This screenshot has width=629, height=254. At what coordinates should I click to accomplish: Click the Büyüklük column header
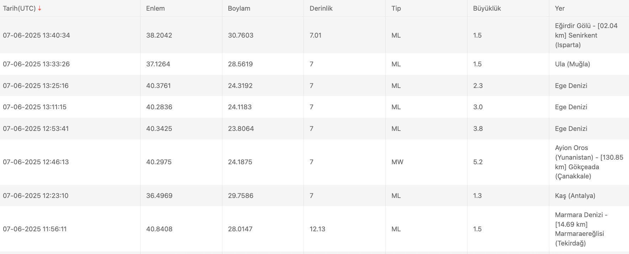tap(487, 9)
